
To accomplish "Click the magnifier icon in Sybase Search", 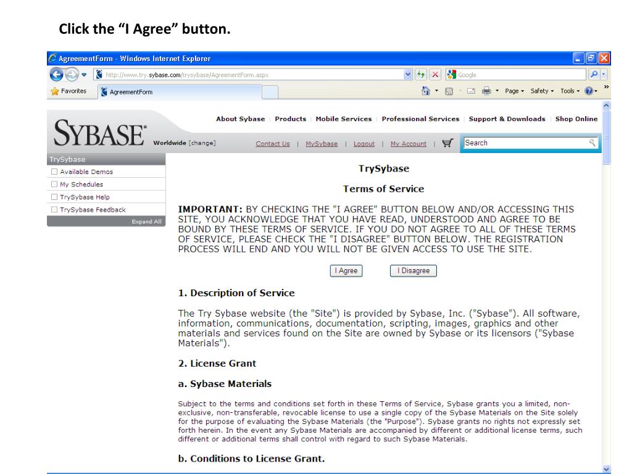I will click(x=592, y=143).
